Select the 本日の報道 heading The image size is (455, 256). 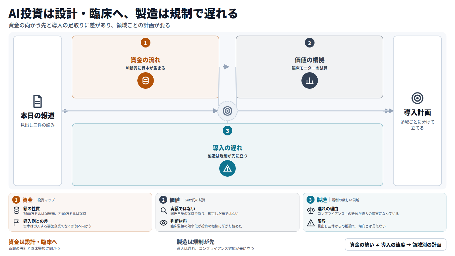(x=38, y=116)
